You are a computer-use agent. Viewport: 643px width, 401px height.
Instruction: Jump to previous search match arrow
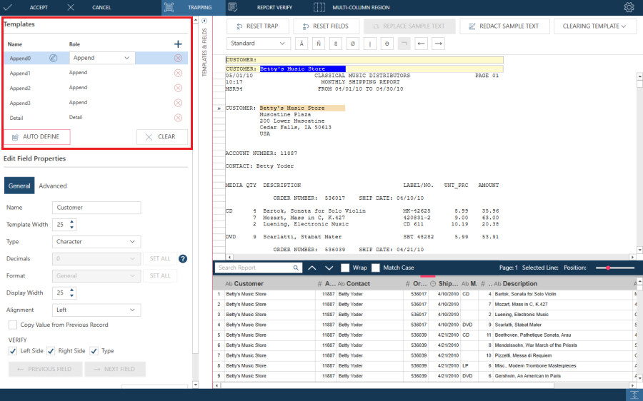pos(311,268)
